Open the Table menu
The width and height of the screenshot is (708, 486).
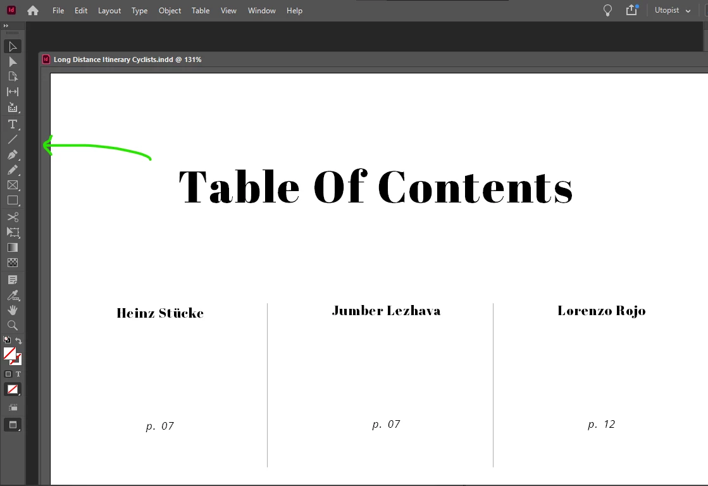tap(201, 10)
